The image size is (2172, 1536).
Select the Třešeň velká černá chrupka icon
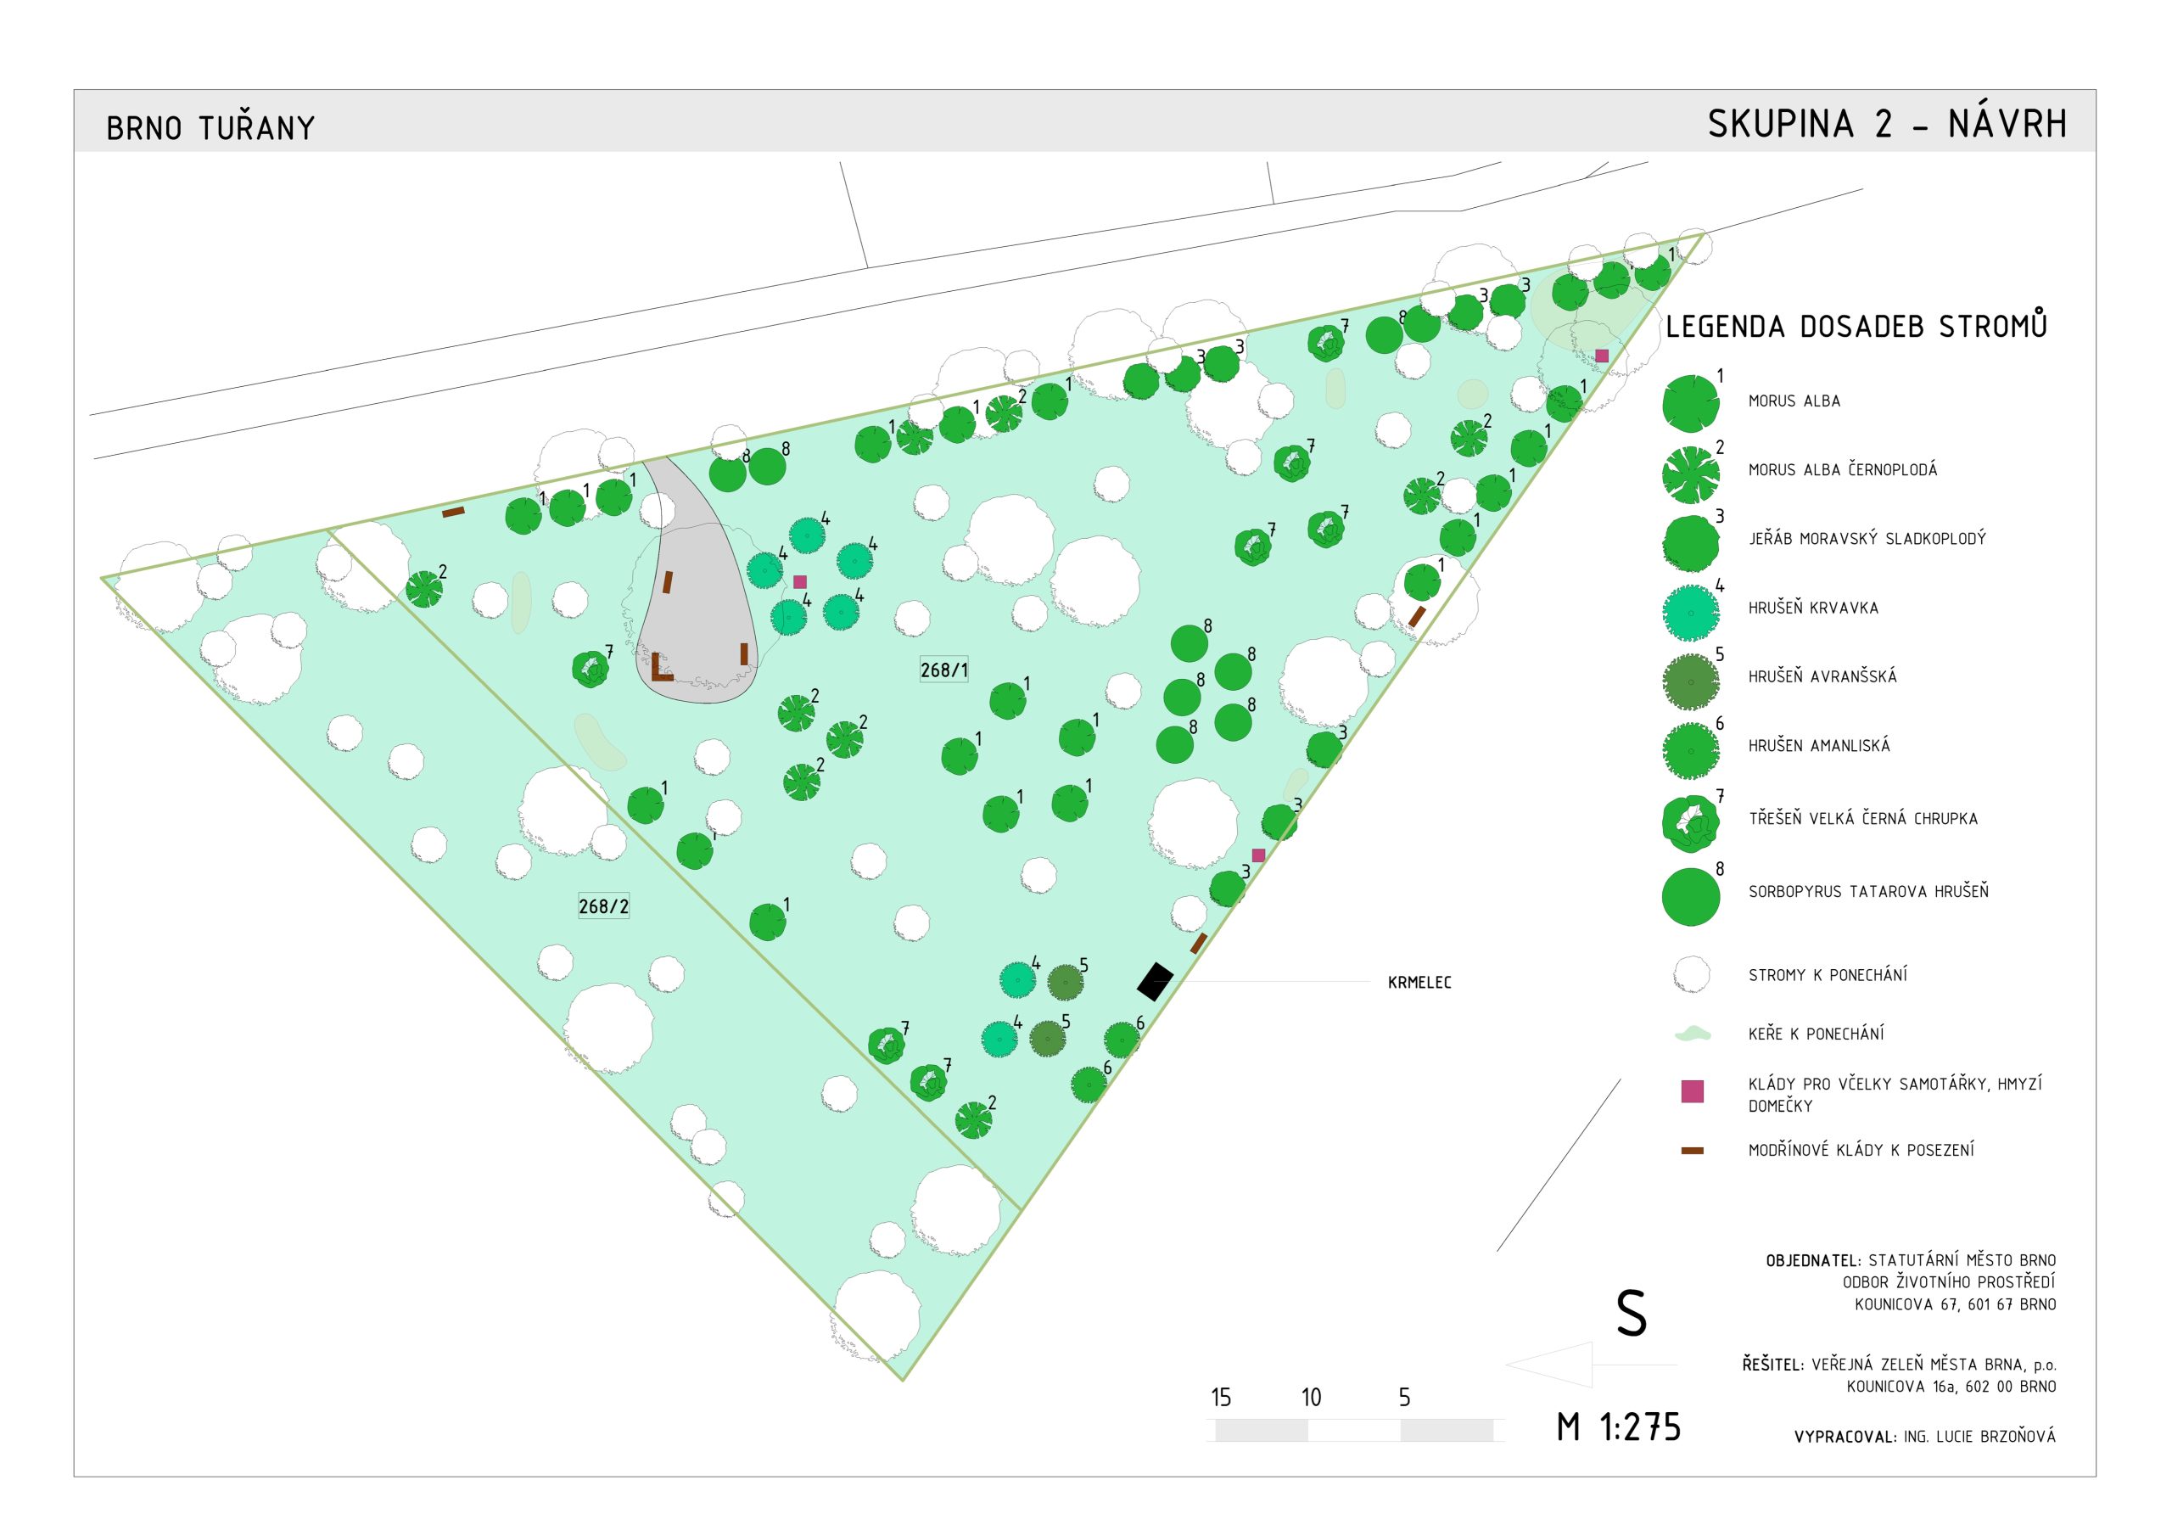[x=1690, y=821]
